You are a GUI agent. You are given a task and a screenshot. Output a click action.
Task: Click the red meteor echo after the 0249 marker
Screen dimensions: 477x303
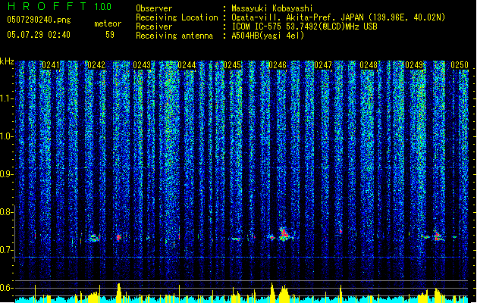pos(438,236)
